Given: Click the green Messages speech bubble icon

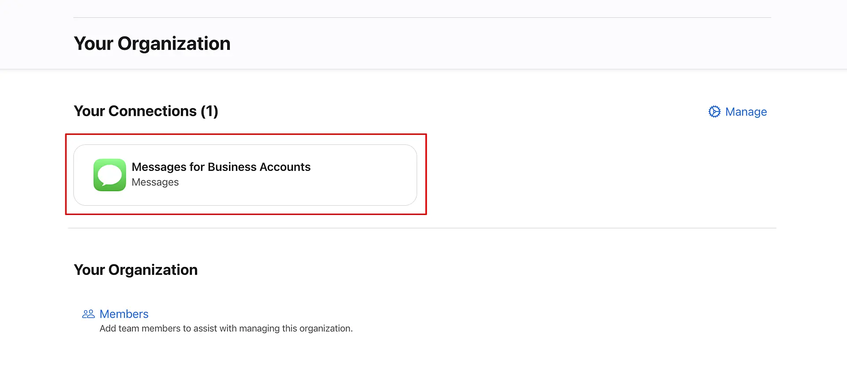Looking at the screenshot, I should coord(109,175).
